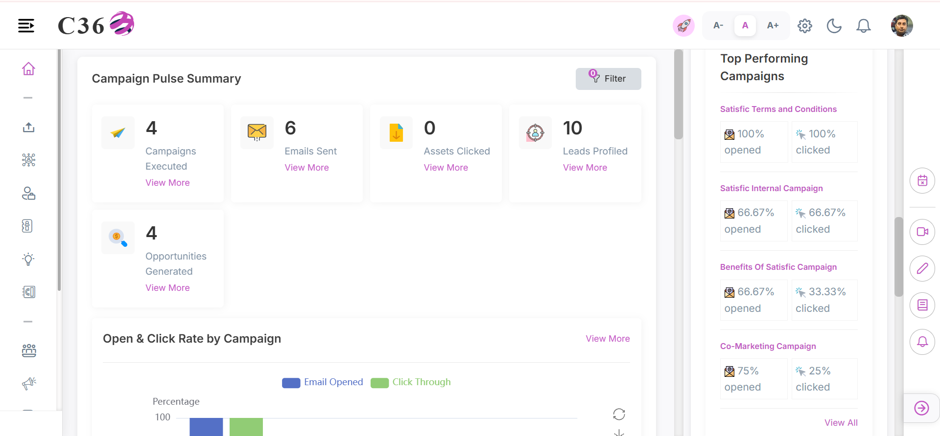Select the default A font size
Screen dimensions: 940x436
coord(745,25)
